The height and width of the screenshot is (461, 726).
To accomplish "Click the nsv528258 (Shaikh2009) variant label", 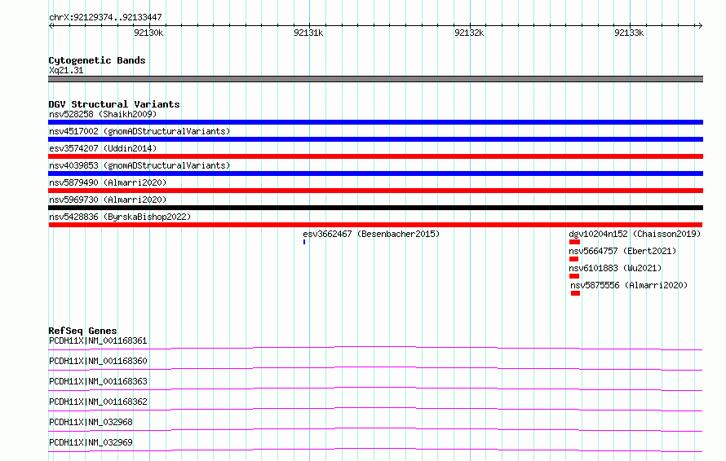I will (103, 114).
